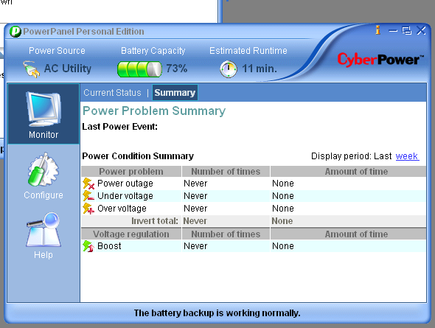The image size is (435, 328).
Task: Change display period via week link
Action: pyautogui.click(x=407, y=156)
